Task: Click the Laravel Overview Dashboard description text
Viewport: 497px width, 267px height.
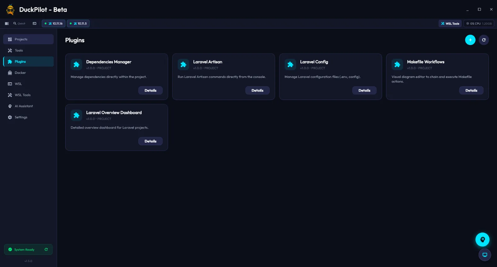Action: tap(110, 128)
